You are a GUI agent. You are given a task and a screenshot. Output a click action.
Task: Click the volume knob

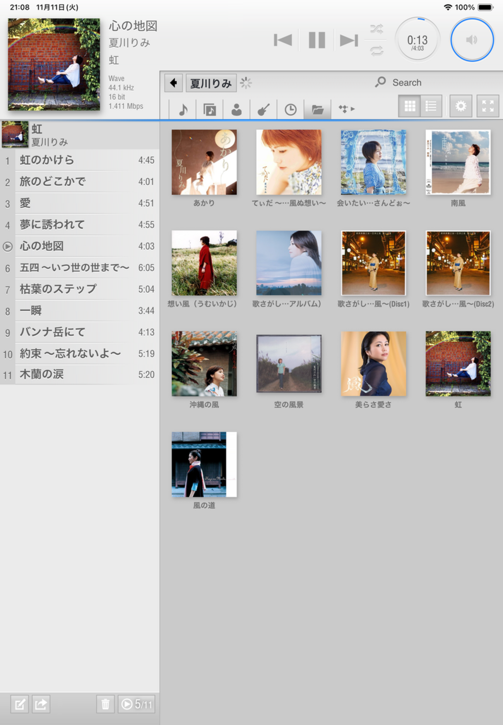click(472, 40)
